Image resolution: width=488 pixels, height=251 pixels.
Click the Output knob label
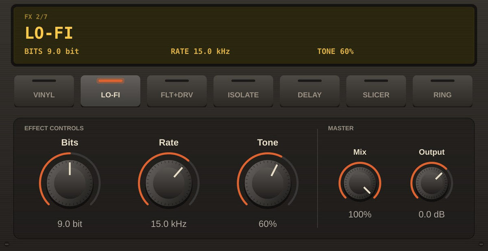pos(431,152)
